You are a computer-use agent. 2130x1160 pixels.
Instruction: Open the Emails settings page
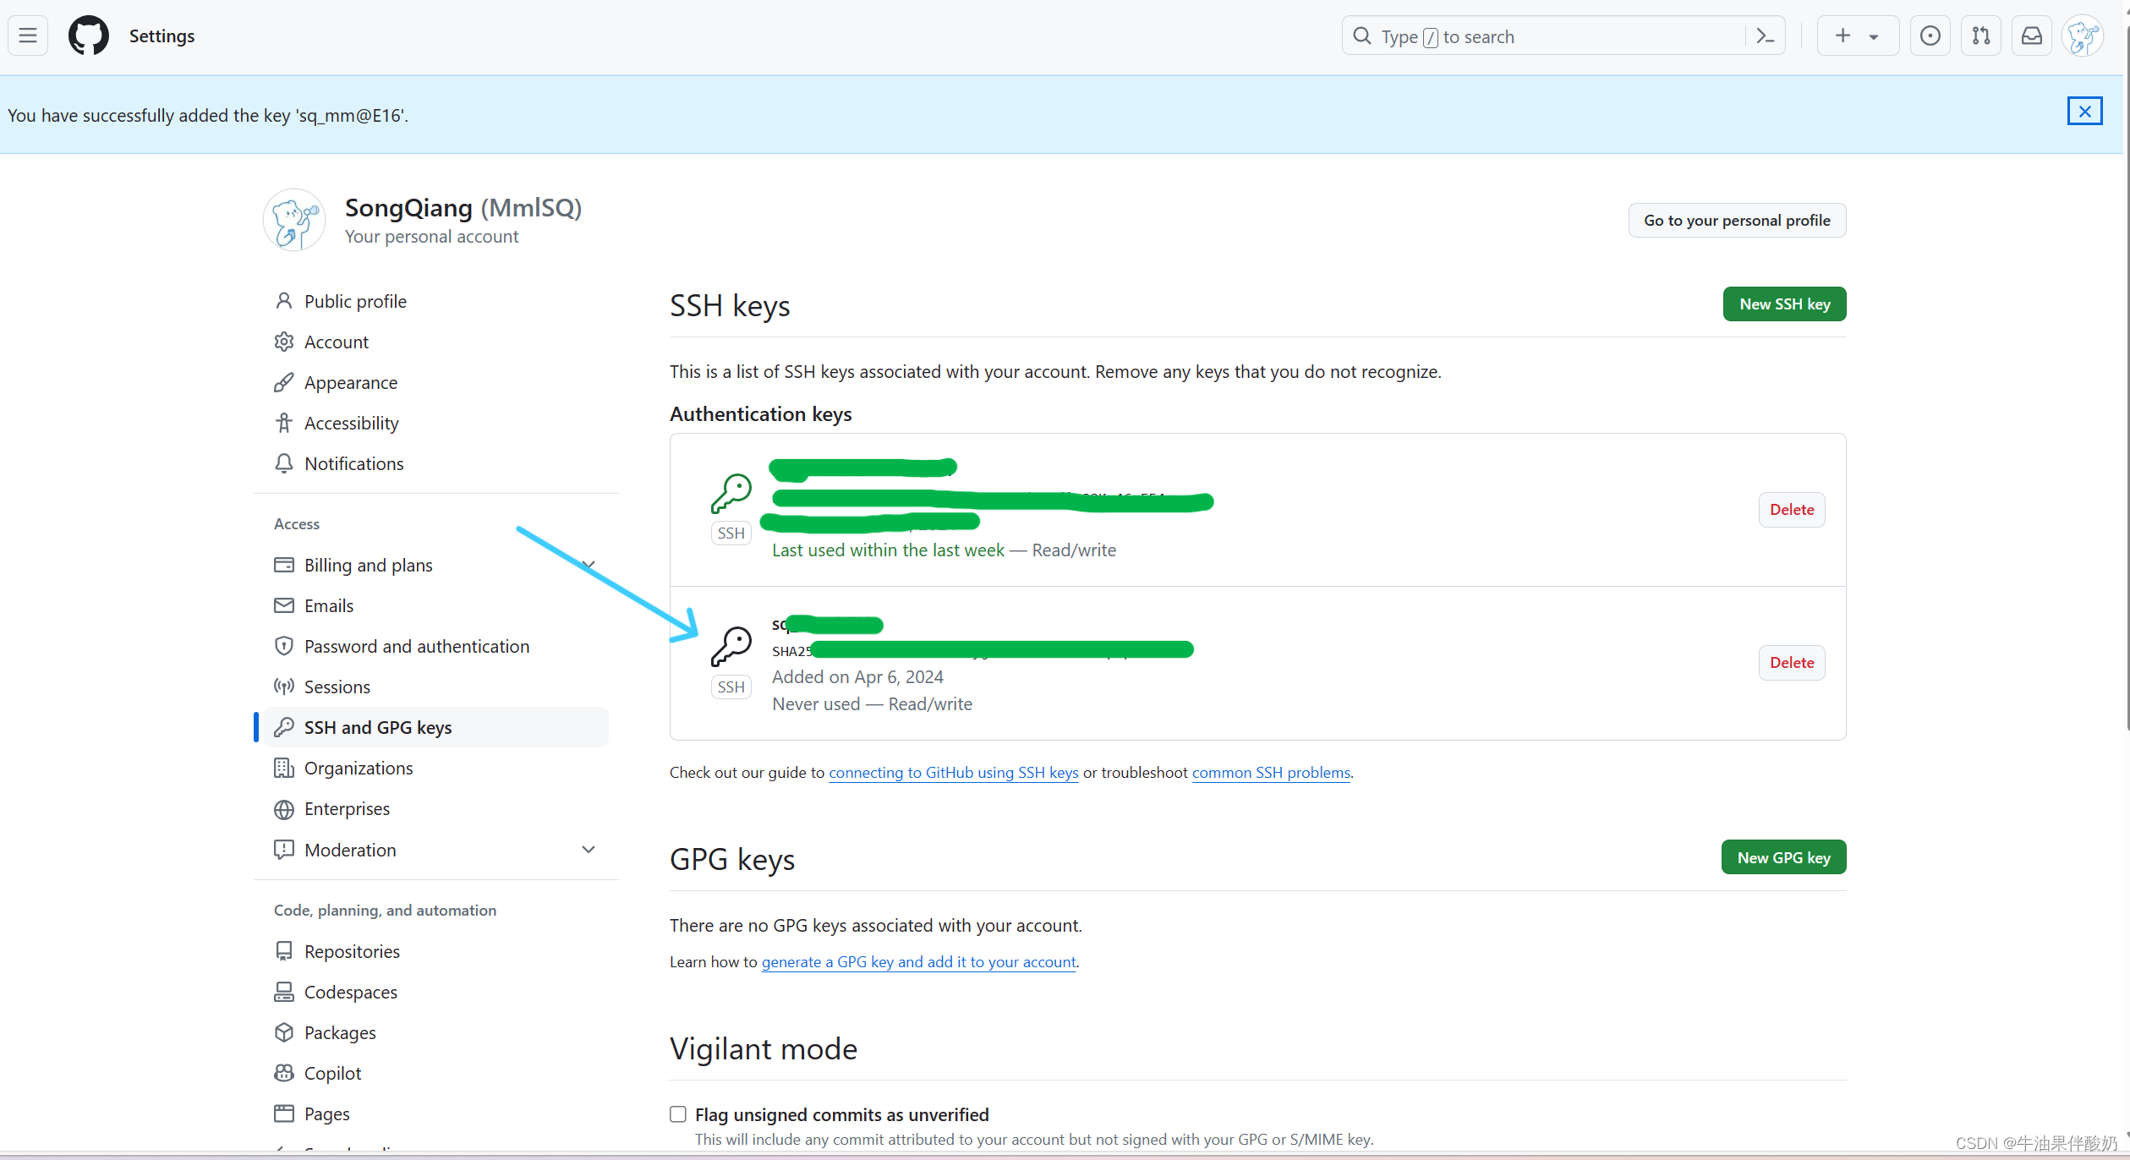328,605
